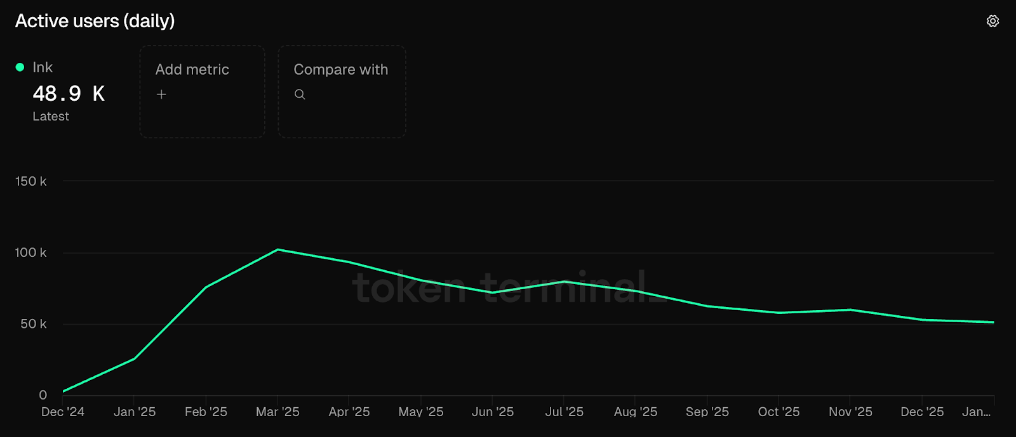Click the green Ink legend dot
Screen dimensions: 1016x437
(x=20, y=67)
